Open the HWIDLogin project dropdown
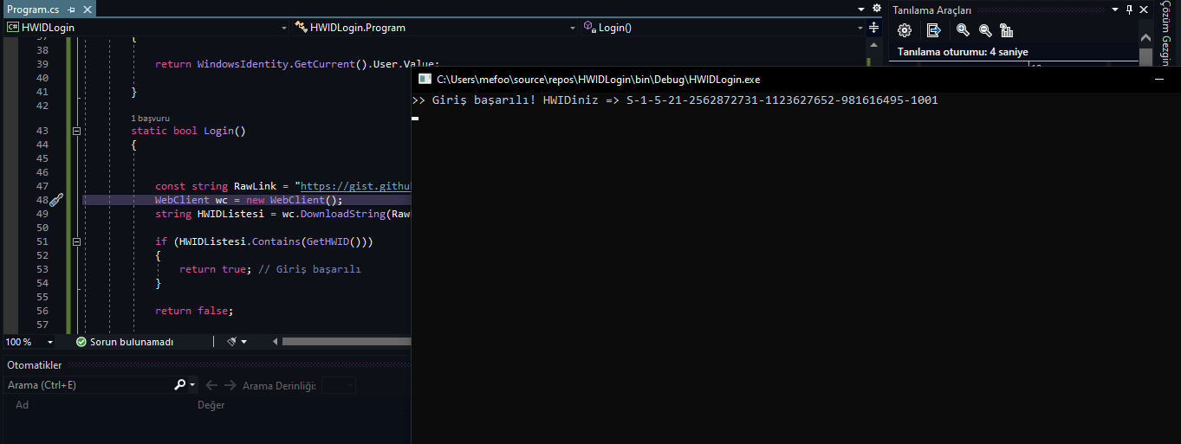1181x444 pixels. pos(146,28)
